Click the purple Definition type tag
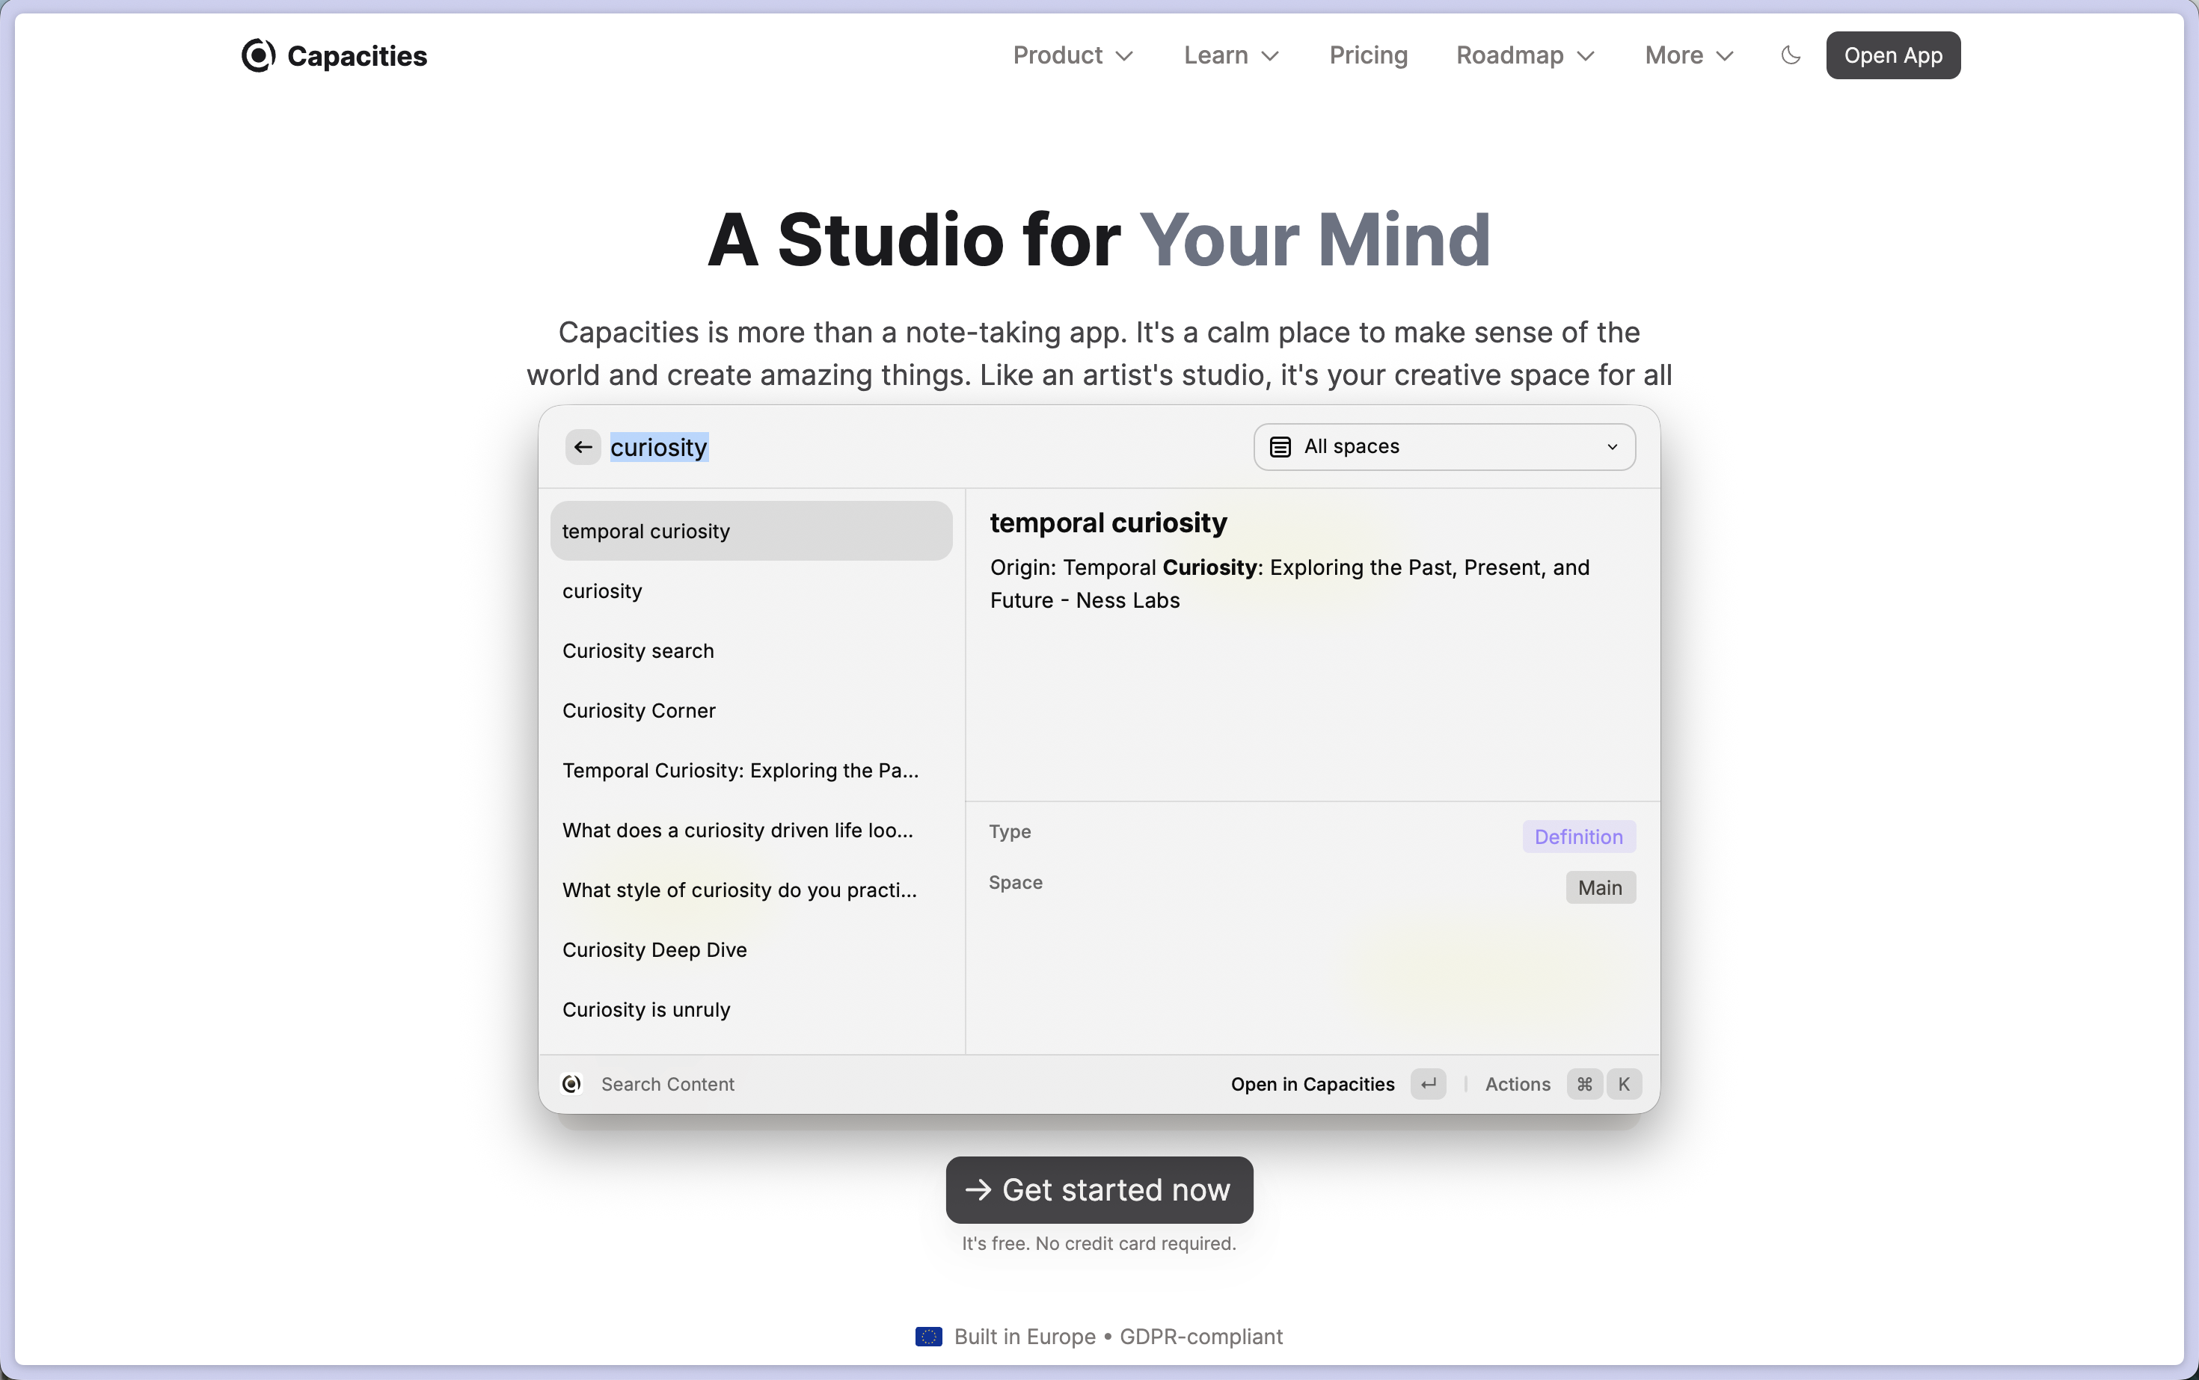The height and width of the screenshot is (1380, 2199). (x=1578, y=837)
